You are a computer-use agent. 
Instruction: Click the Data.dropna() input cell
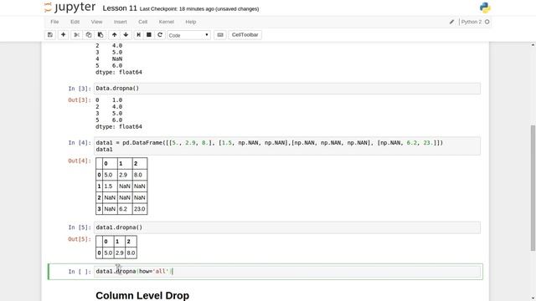[287, 89]
